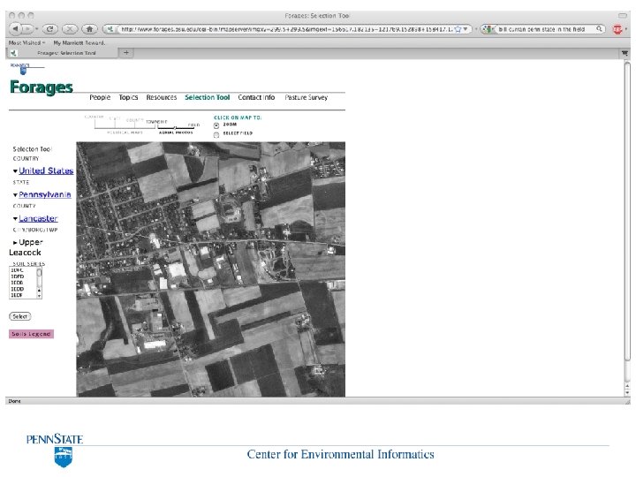Click the red Adblock stop-sign icon
Viewport: 636px width, 477px height.
(x=617, y=29)
